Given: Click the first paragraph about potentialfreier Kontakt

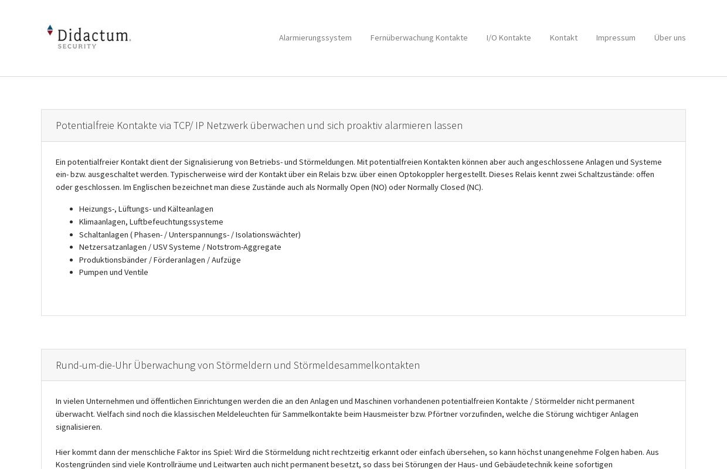Looking at the screenshot, I should [x=358, y=174].
